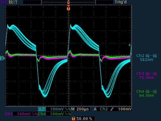
Task: Click the trigger level arrow on right edge
Action: [x=130, y=45]
